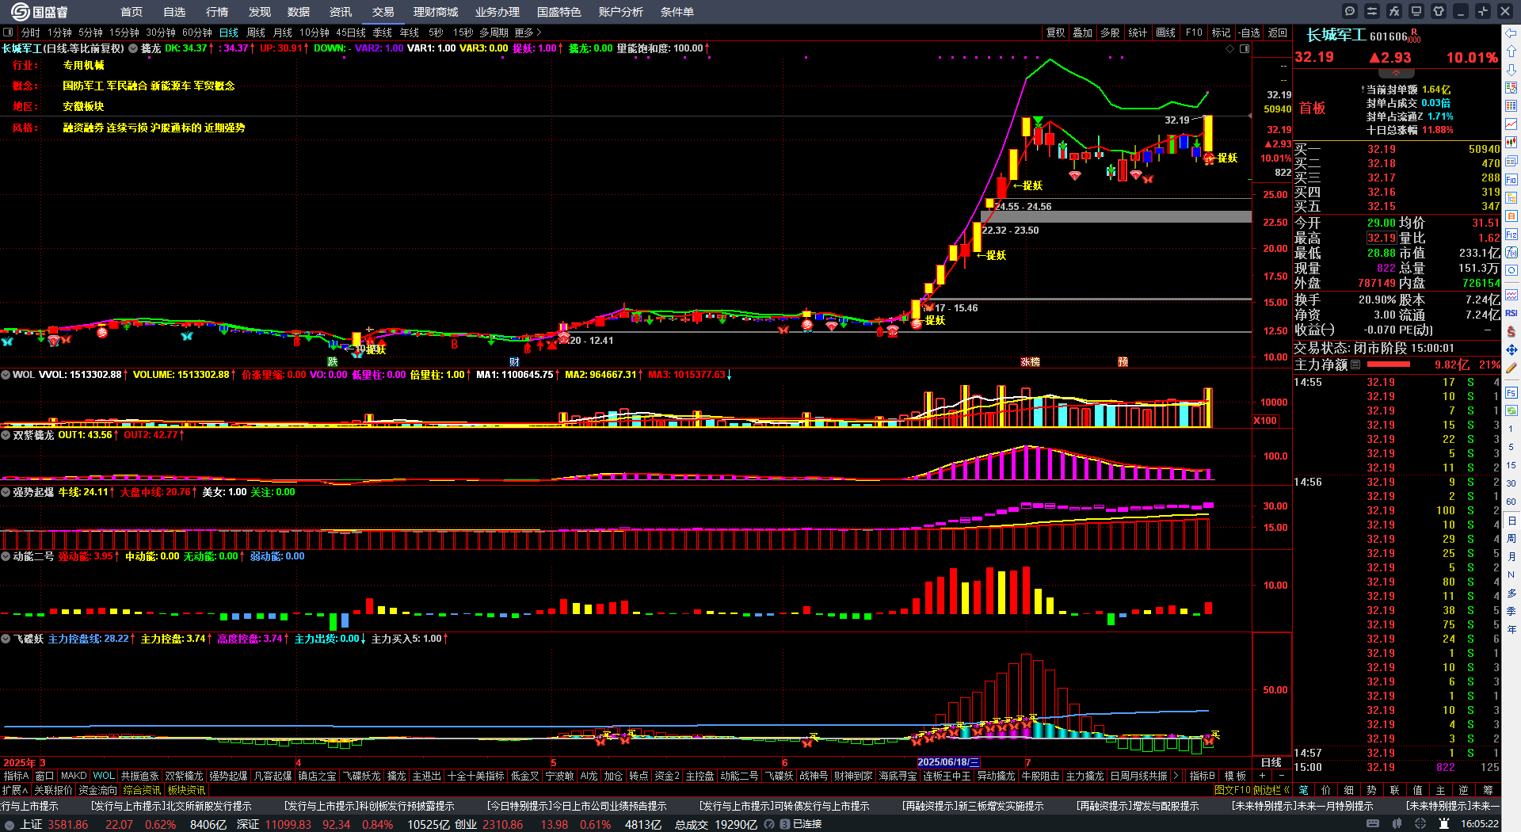The height and width of the screenshot is (832, 1521).
Task: Click the - zoom out button
Action: click(1282, 776)
